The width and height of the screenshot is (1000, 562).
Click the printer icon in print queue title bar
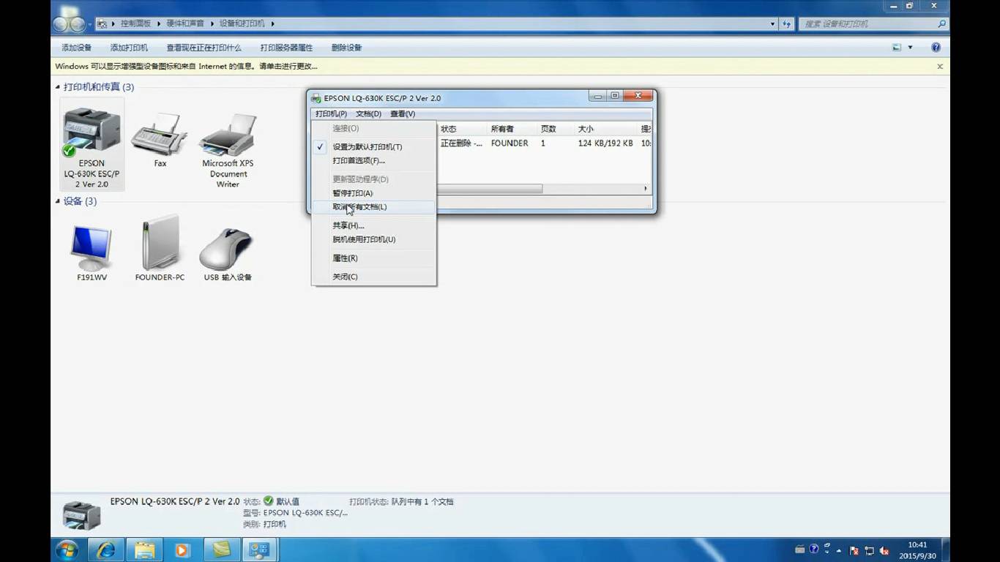(x=316, y=98)
